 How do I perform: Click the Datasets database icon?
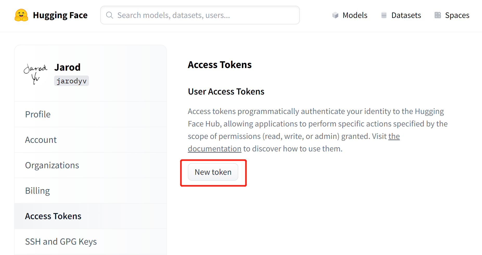pyautogui.click(x=384, y=15)
